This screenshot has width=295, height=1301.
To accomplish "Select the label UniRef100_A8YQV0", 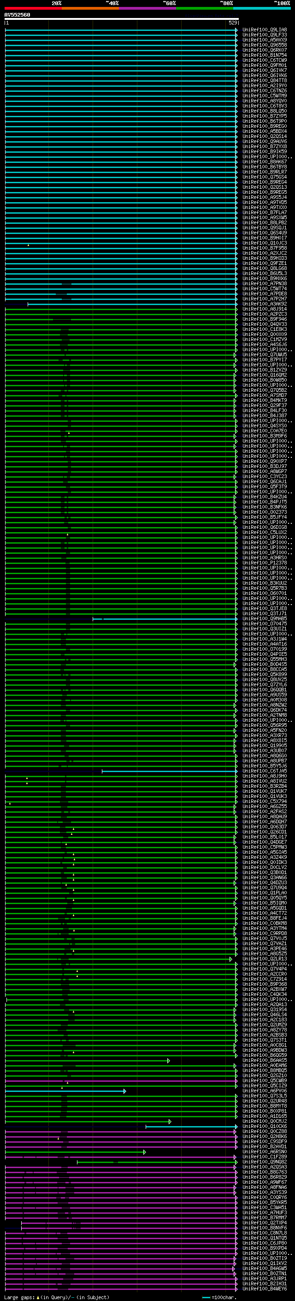I will pos(265,101).
